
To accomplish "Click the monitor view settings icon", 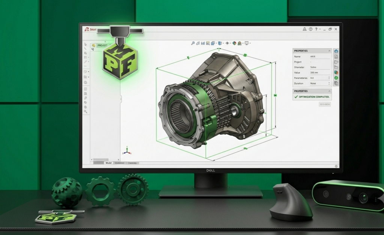I will [x=247, y=43].
